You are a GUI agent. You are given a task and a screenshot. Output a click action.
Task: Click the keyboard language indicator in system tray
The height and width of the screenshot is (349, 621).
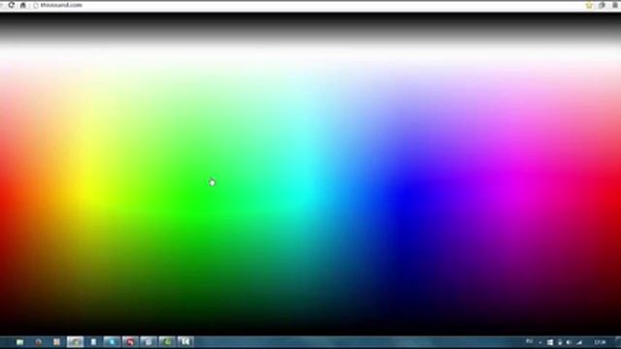tap(530, 342)
